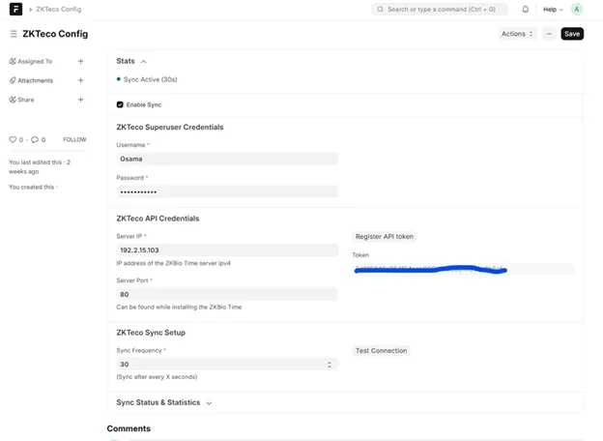This screenshot has width=603, height=441.
Task: Click Register API token button
Action: click(x=385, y=236)
